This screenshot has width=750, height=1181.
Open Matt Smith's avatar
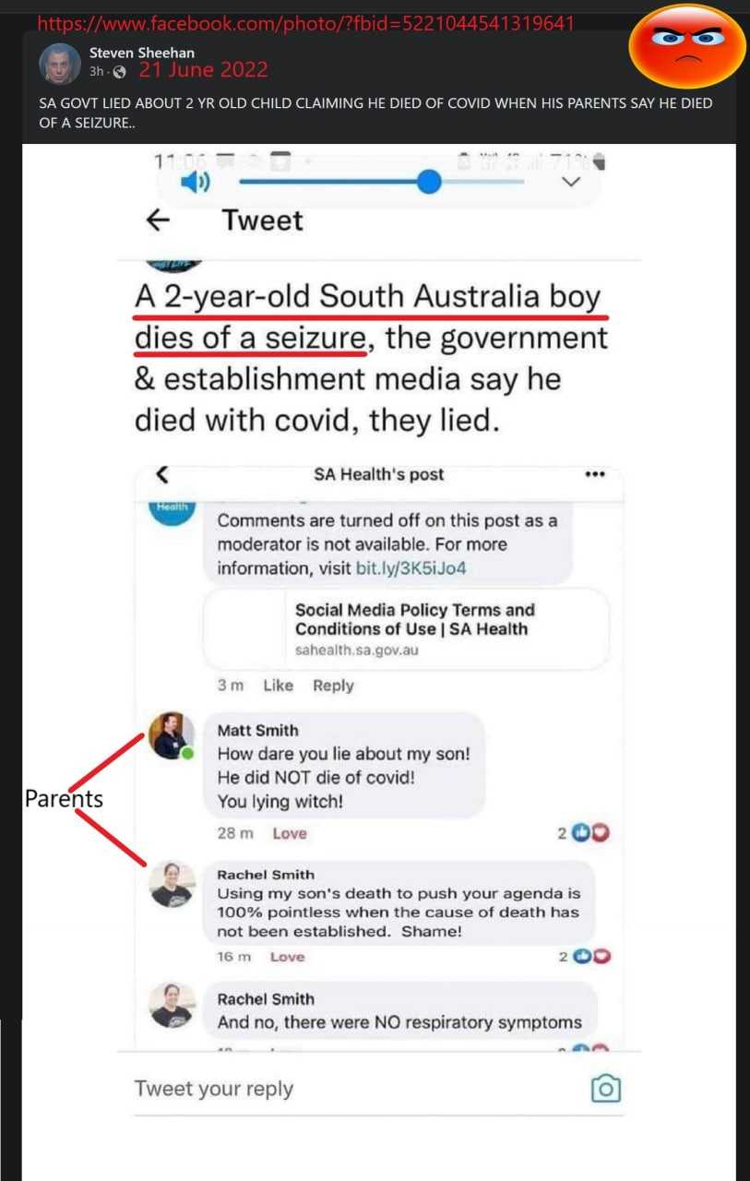tap(172, 735)
